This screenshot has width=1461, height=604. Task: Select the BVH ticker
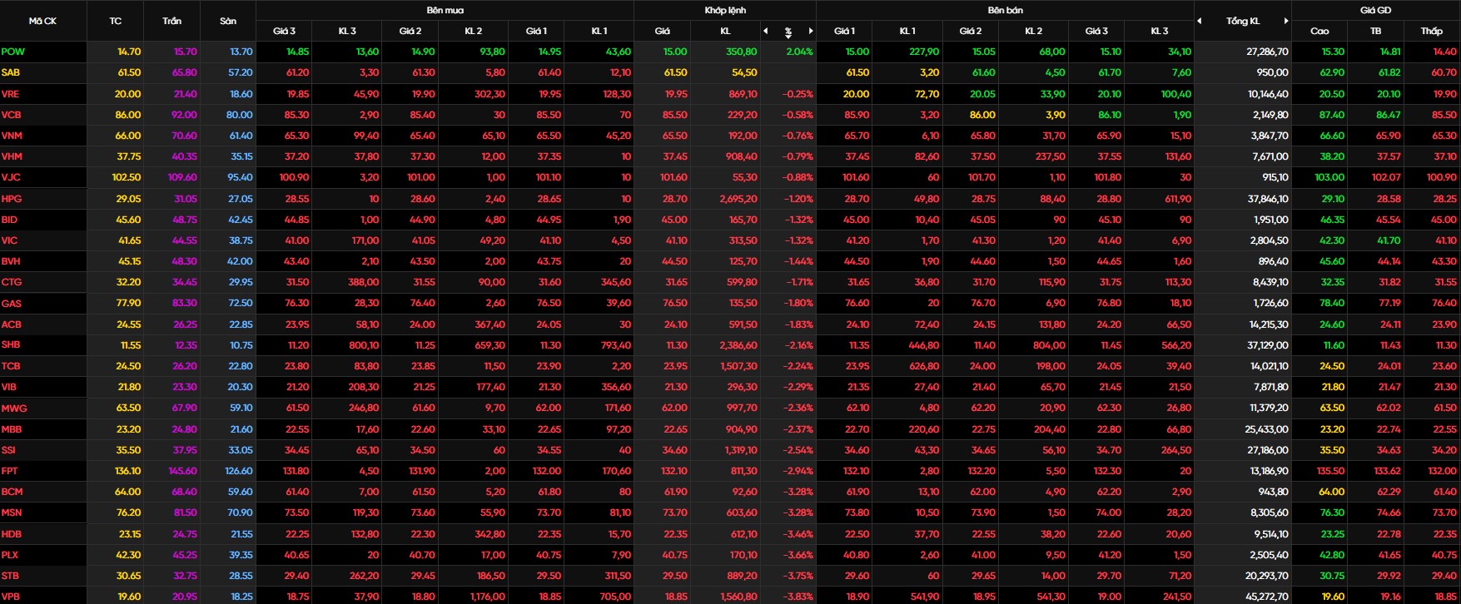[11, 261]
